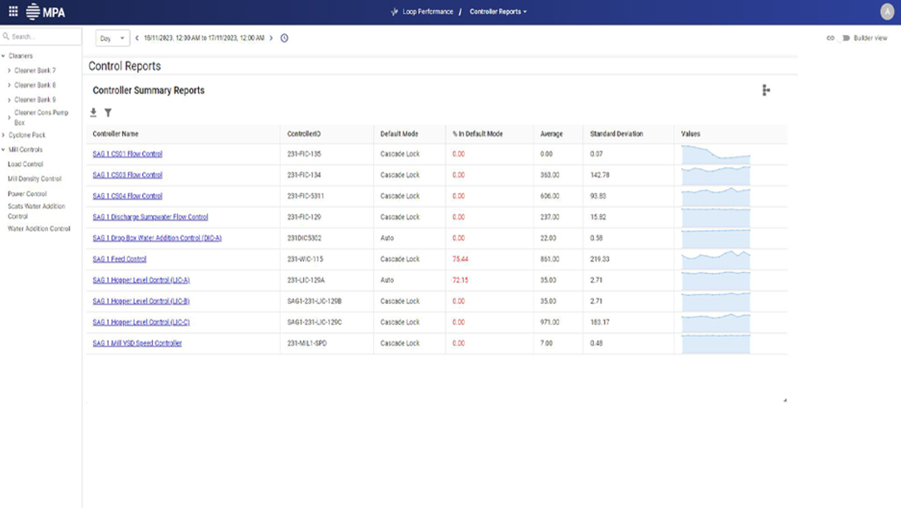Select Power Control in sidebar
The image size is (901, 508).
[x=27, y=194]
